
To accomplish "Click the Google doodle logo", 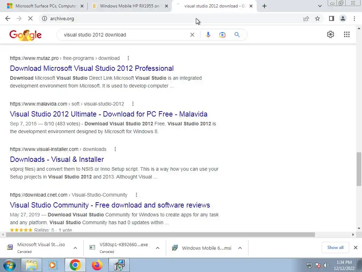I will coord(25,35).
